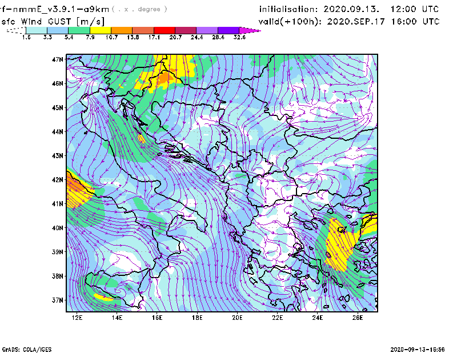The height and width of the screenshot is (353, 457).
Task: Click the light blue 3.3–5.4 legend swatch
Action: (58, 30)
